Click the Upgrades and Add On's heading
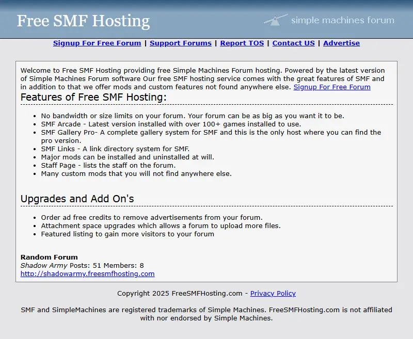Image resolution: width=413 pixels, height=339 pixels. (x=77, y=199)
